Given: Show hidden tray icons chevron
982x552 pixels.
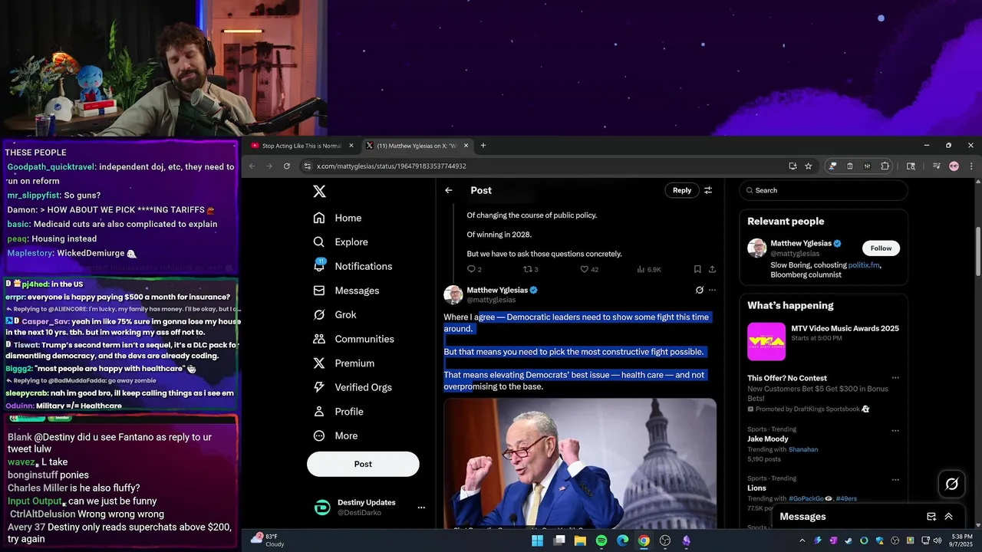Looking at the screenshot, I should click(x=802, y=540).
